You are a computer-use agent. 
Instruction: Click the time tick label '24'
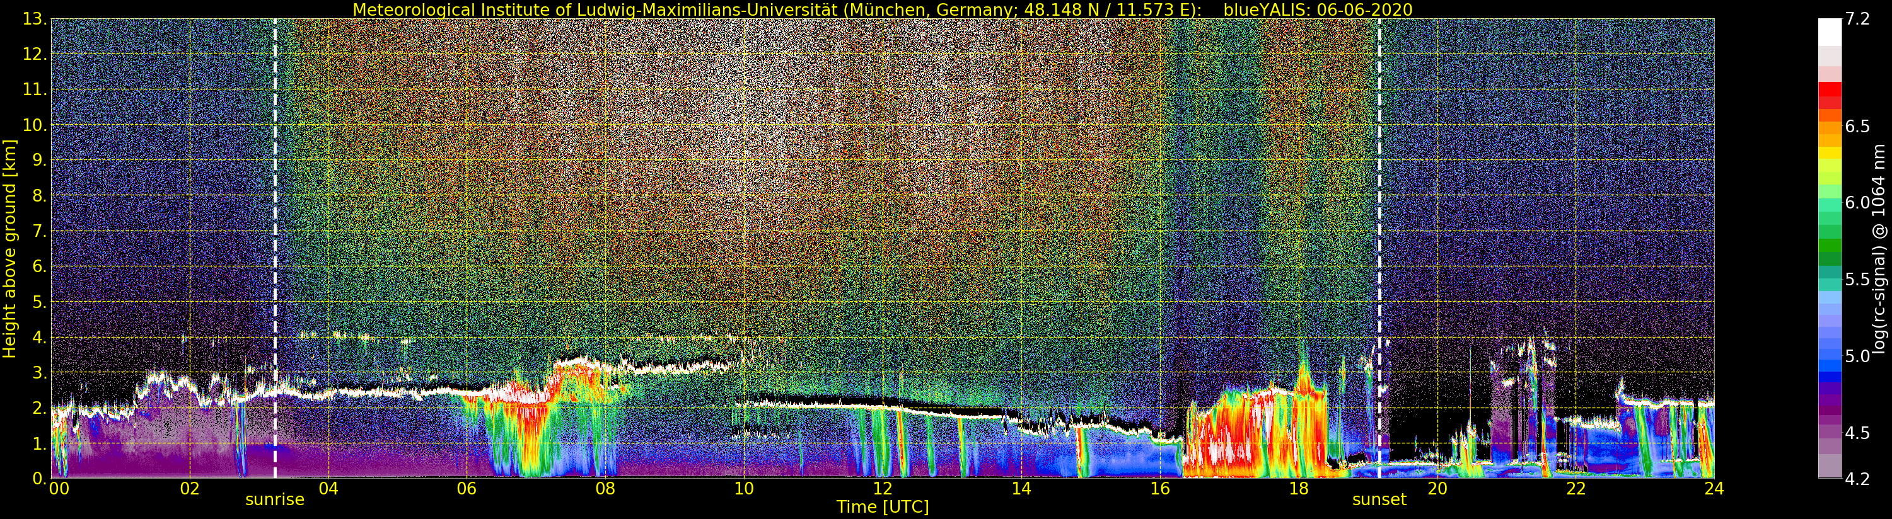tap(1714, 489)
